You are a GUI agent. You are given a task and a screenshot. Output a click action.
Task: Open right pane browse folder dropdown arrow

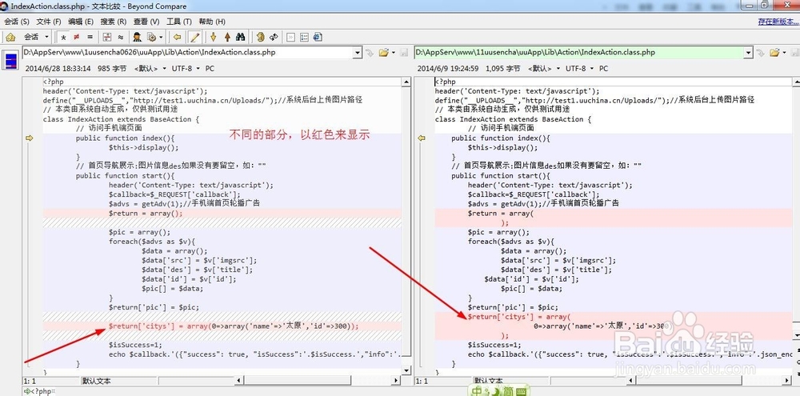[783, 53]
